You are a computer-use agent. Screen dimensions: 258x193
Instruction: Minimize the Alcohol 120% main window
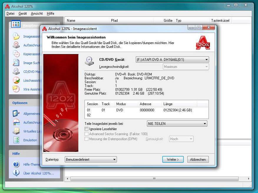[228, 5]
